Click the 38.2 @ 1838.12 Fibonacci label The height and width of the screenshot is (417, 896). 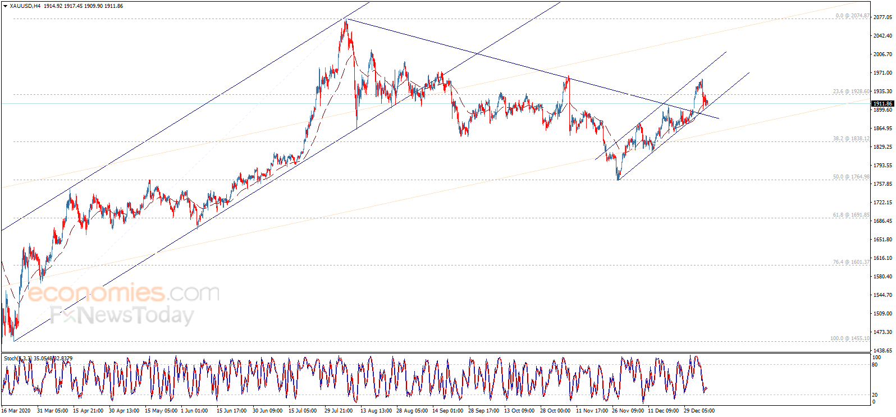[x=851, y=139]
